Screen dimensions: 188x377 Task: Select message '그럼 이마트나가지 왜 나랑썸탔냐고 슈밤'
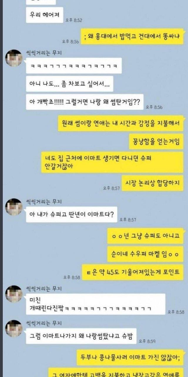tap(81, 336)
